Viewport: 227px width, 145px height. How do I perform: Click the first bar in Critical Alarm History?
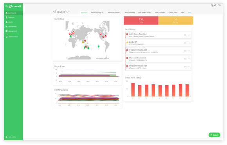coord(133,90)
